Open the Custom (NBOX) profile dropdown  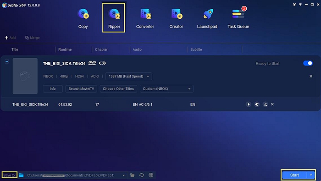[x=166, y=89]
